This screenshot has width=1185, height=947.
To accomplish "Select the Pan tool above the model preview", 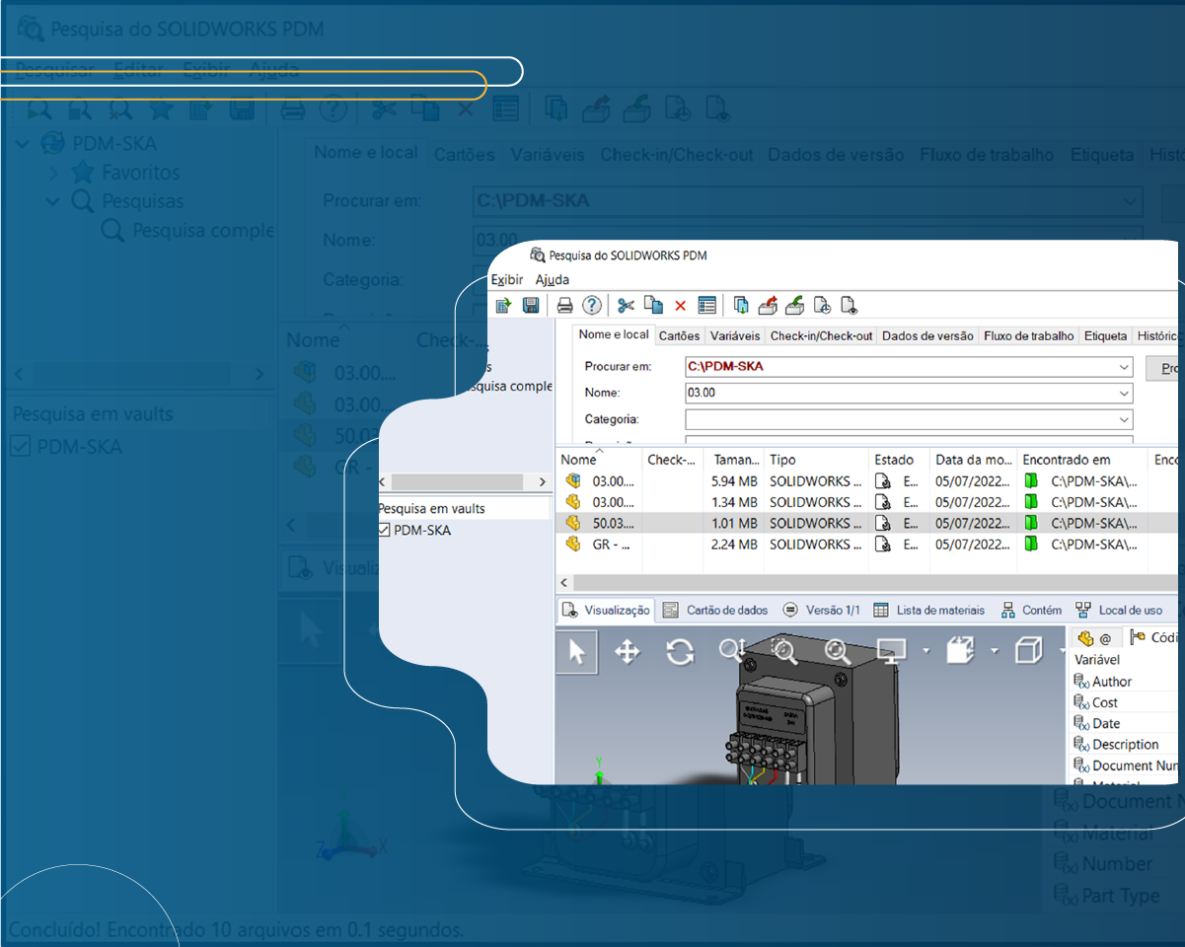I will 628,652.
